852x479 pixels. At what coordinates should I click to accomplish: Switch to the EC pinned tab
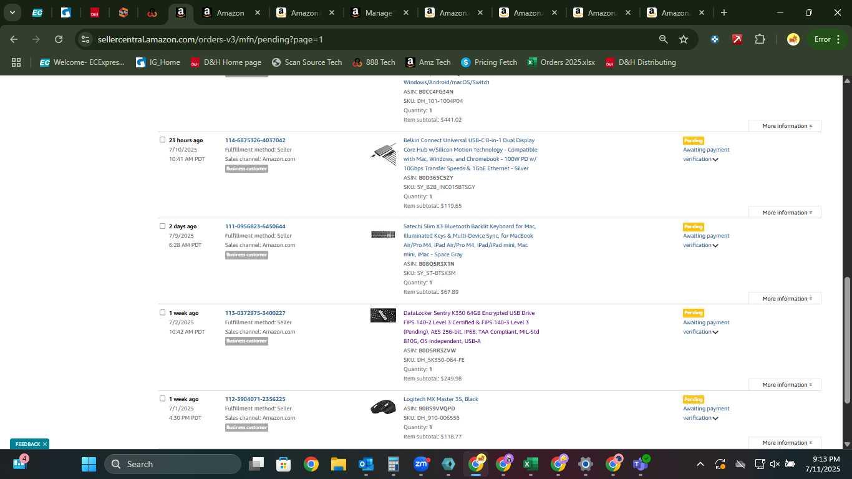(37, 12)
